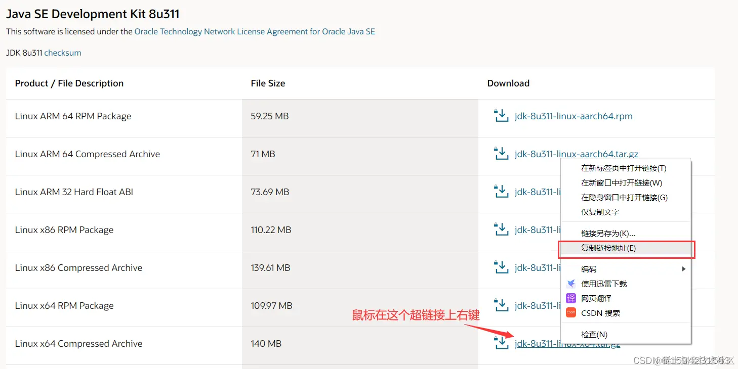
Task: Click partially hidden link in Linux x86 RPM row
Action: pyautogui.click(x=538, y=230)
